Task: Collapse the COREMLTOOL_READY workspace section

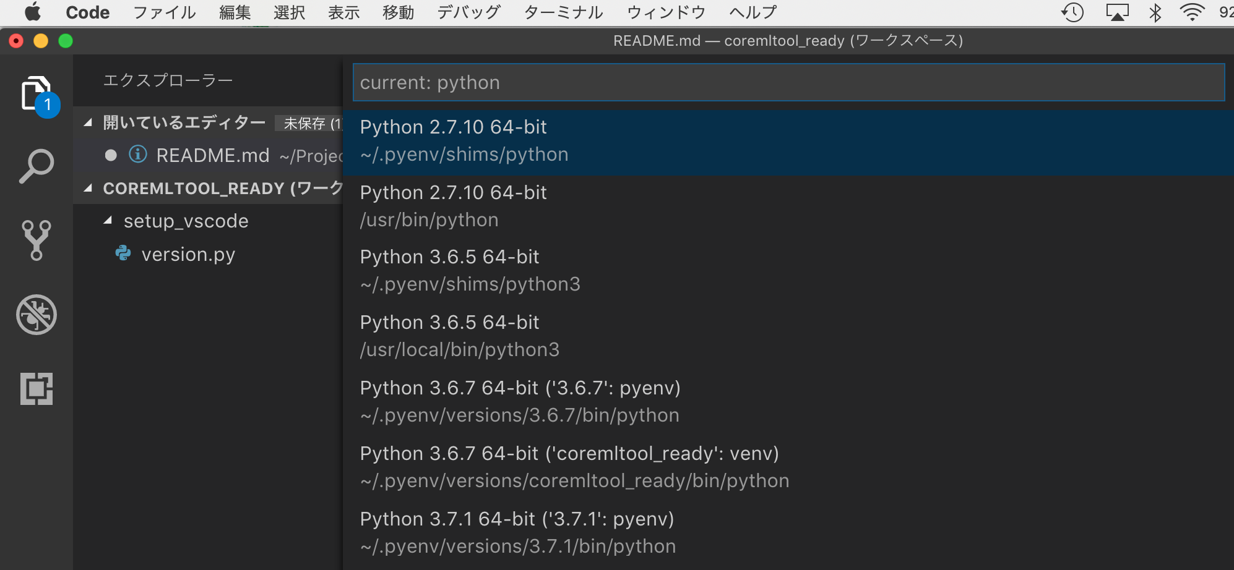Action: pyautogui.click(x=88, y=188)
